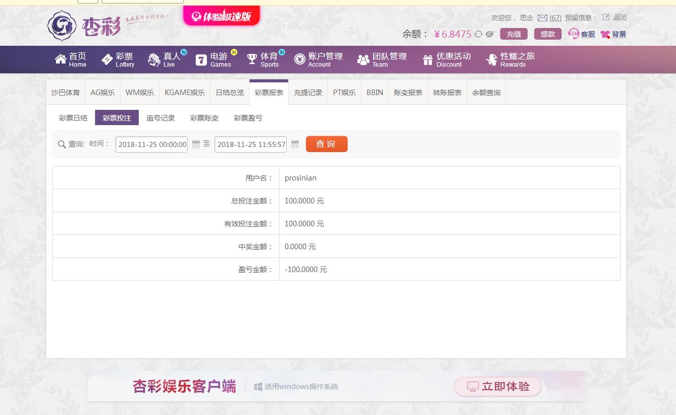The width and height of the screenshot is (676, 415).
Task: Click the 退出 logout link
Action: (x=620, y=17)
